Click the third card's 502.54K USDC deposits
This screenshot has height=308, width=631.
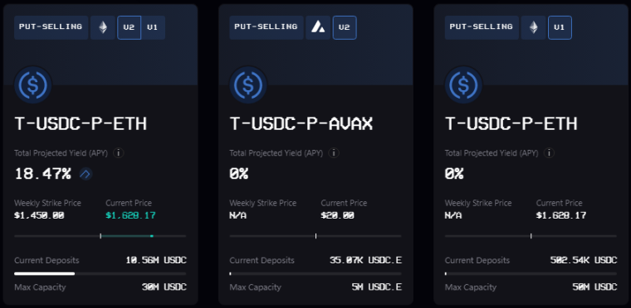click(x=584, y=260)
